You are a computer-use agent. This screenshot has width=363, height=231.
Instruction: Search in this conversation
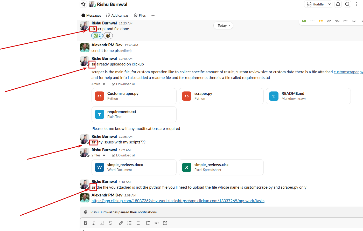[347, 4]
